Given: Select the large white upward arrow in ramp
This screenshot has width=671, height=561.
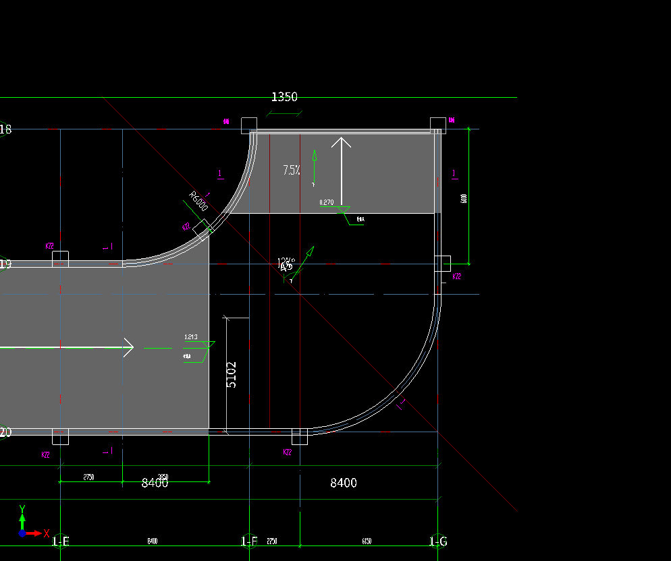Looking at the screenshot, I should coord(341,171).
